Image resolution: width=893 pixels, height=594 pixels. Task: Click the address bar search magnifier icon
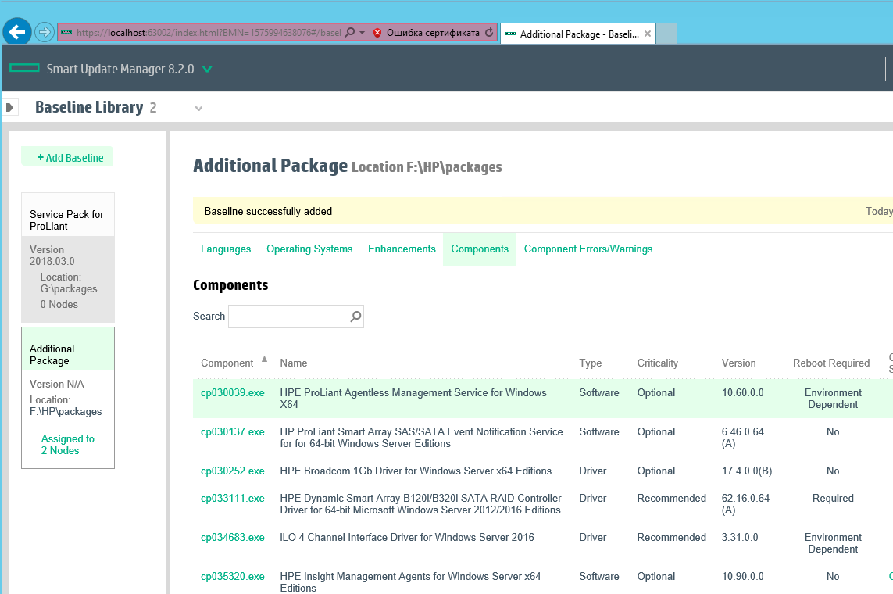point(350,33)
